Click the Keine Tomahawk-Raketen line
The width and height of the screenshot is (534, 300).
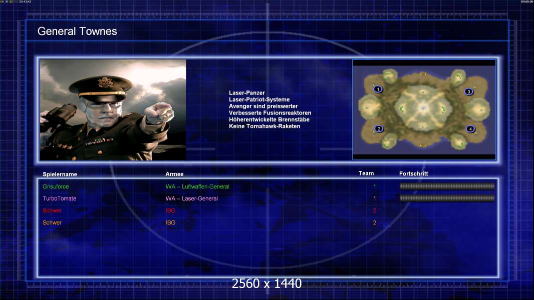point(264,126)
